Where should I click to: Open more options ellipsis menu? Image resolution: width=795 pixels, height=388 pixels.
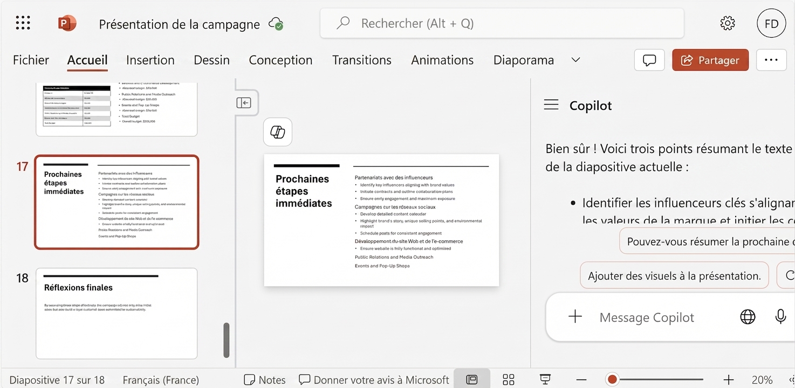click(771, 60)
